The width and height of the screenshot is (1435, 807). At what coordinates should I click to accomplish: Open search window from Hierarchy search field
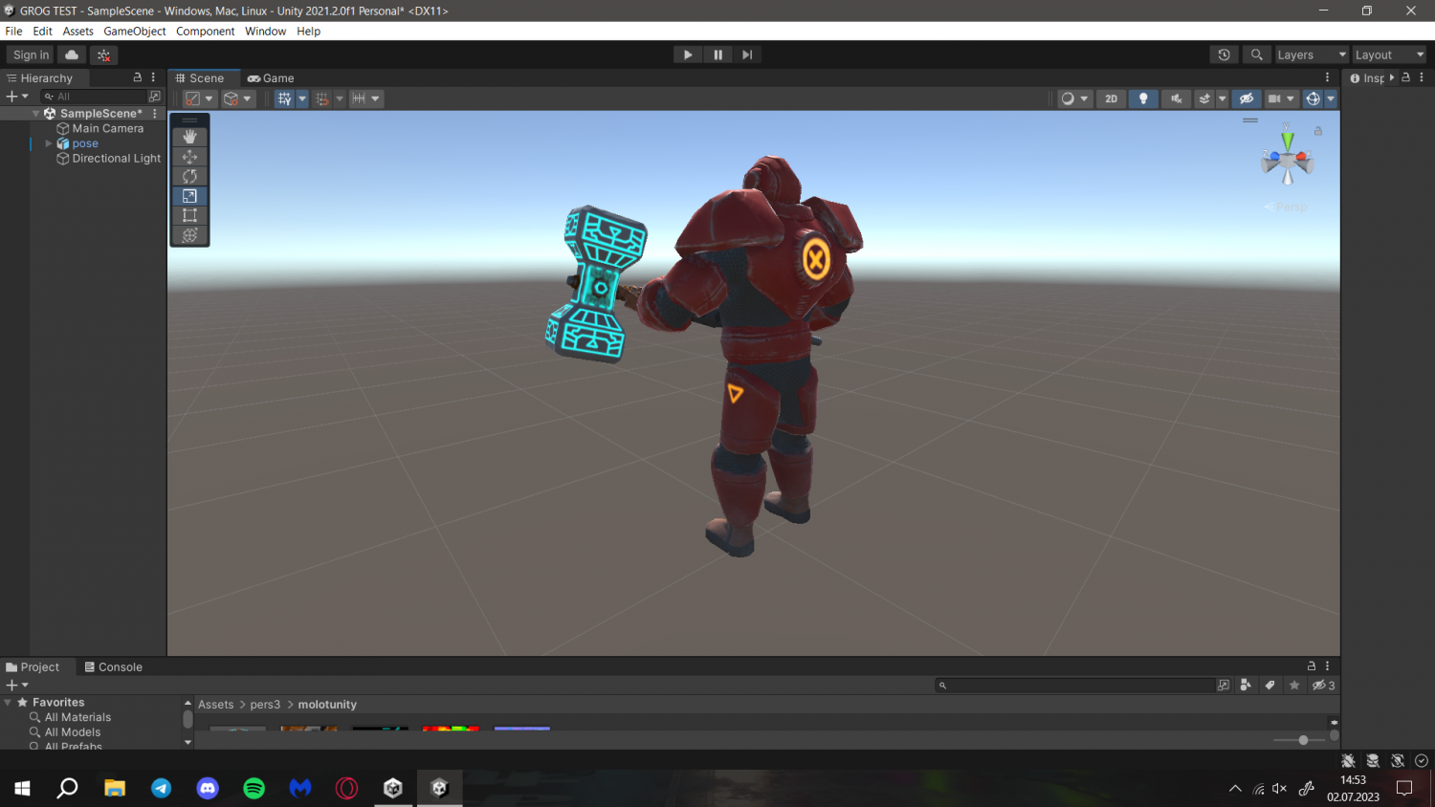(155, 97)
